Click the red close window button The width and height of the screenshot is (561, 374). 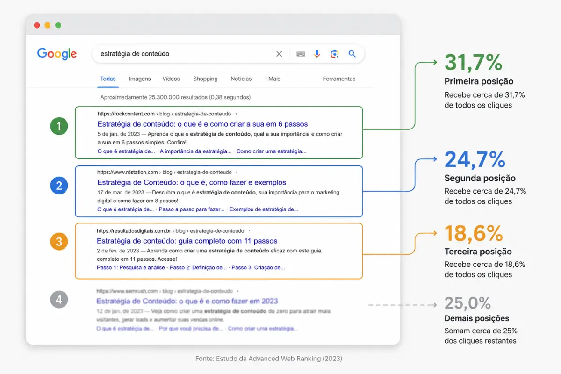(37, 25)
